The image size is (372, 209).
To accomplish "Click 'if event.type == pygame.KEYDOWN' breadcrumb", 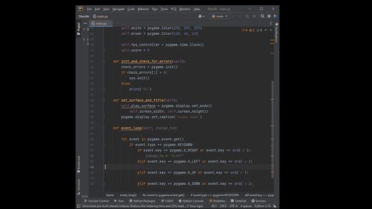I will point(214,195).
